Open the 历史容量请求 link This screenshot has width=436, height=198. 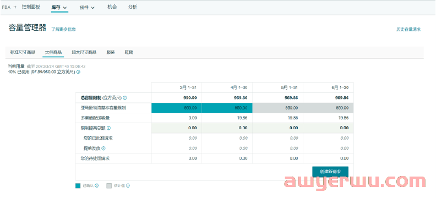coord(408,30)
